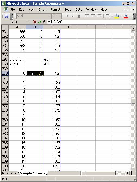Click the Borders toolbar icon

point(107,16)
